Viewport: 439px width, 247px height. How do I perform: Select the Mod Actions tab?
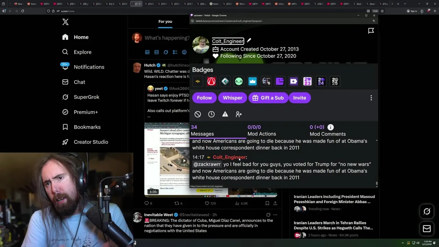[262, 130]
